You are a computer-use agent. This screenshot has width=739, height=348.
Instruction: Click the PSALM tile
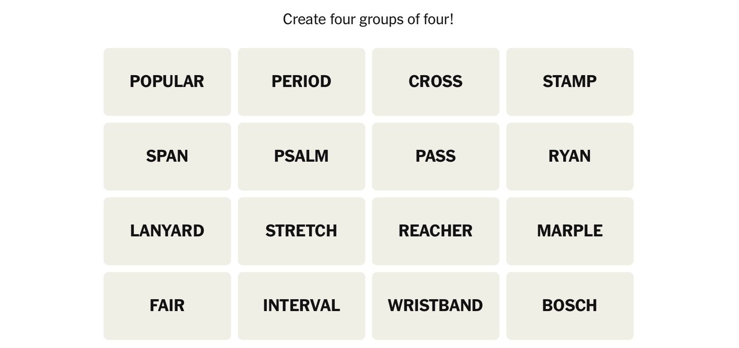301,156
